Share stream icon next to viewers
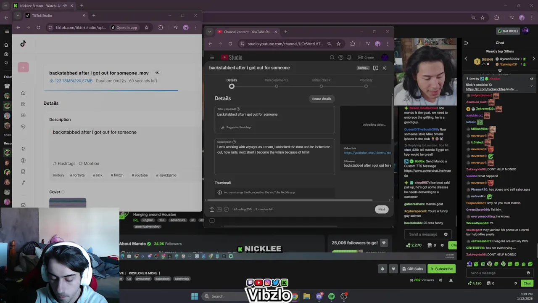 (x=440, y=280)
